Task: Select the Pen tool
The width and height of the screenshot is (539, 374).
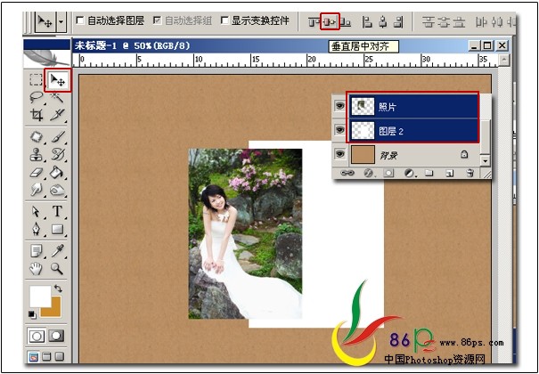Action: pos(36,229)
